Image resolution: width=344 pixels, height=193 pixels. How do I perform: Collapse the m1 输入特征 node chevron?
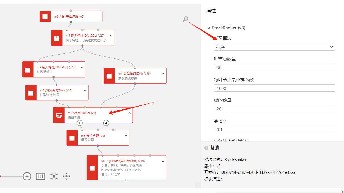111,36
